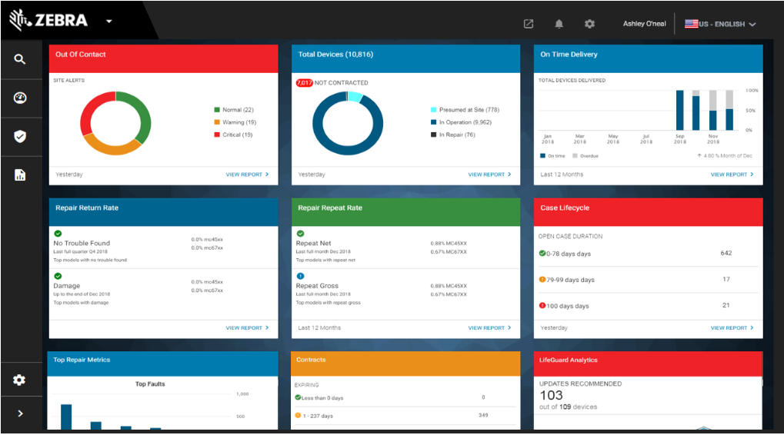The image size is (784, 435).
Task: Click the 642 open case count
Action: coord(726,253)
